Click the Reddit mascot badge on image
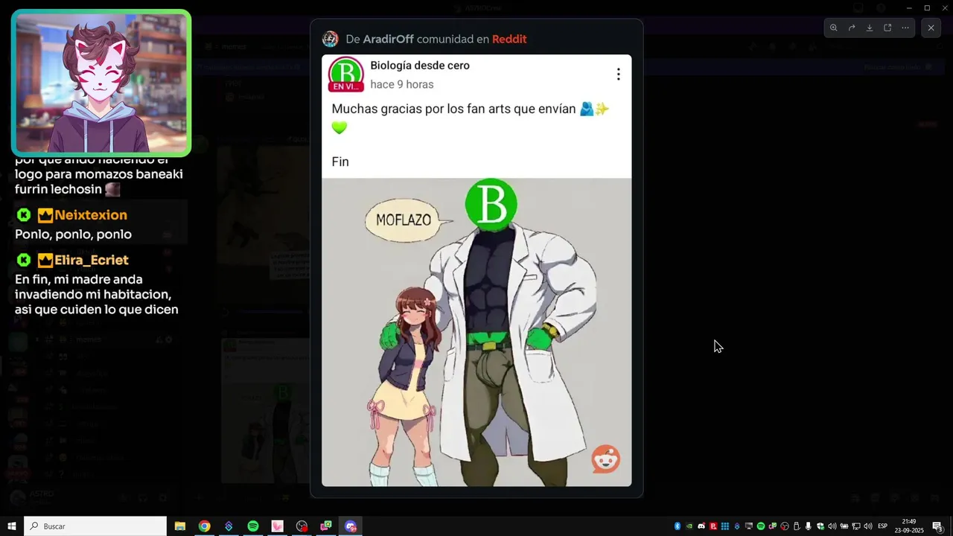 605,459
